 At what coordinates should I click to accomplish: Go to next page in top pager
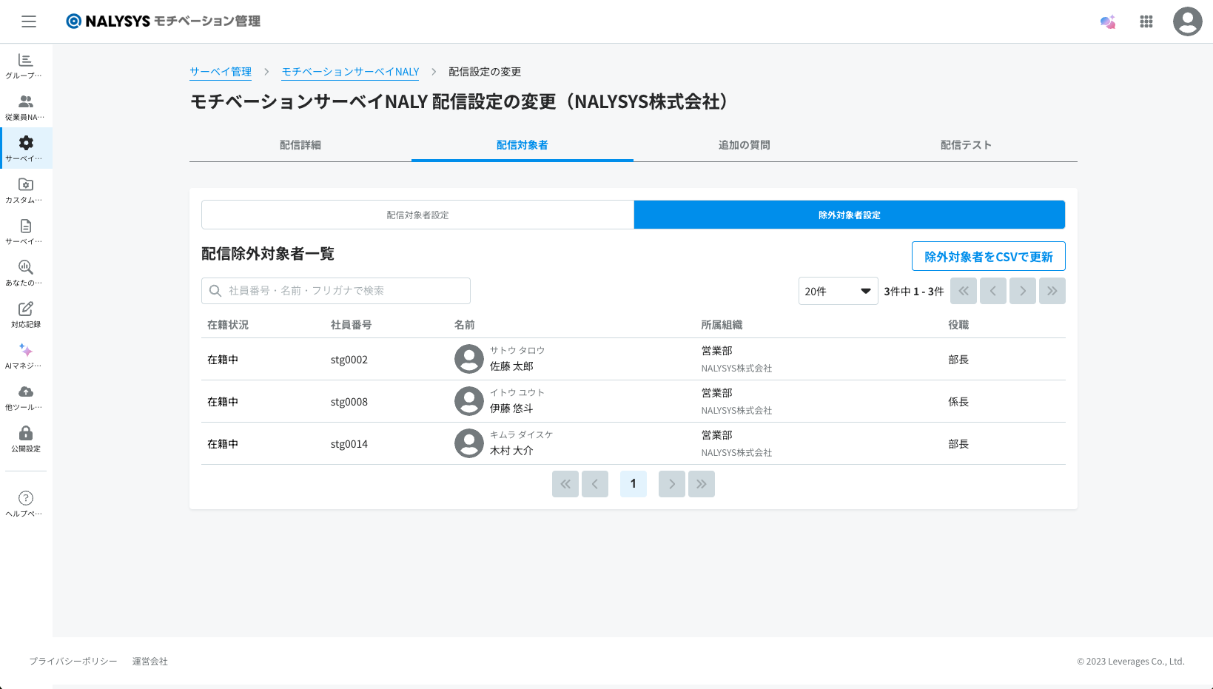[1023, 291]
